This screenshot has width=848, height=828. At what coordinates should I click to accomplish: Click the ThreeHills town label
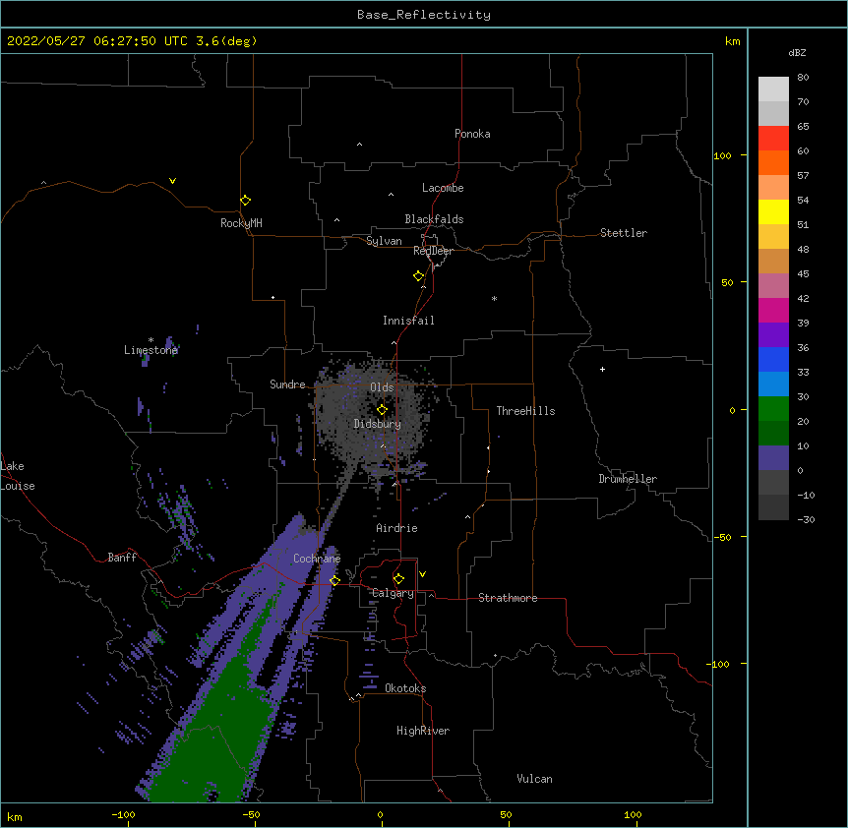click(x=525, y=411)
